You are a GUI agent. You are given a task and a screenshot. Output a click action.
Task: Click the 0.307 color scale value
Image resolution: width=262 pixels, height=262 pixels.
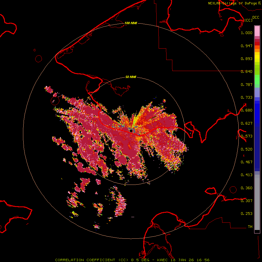pos(247,201)
